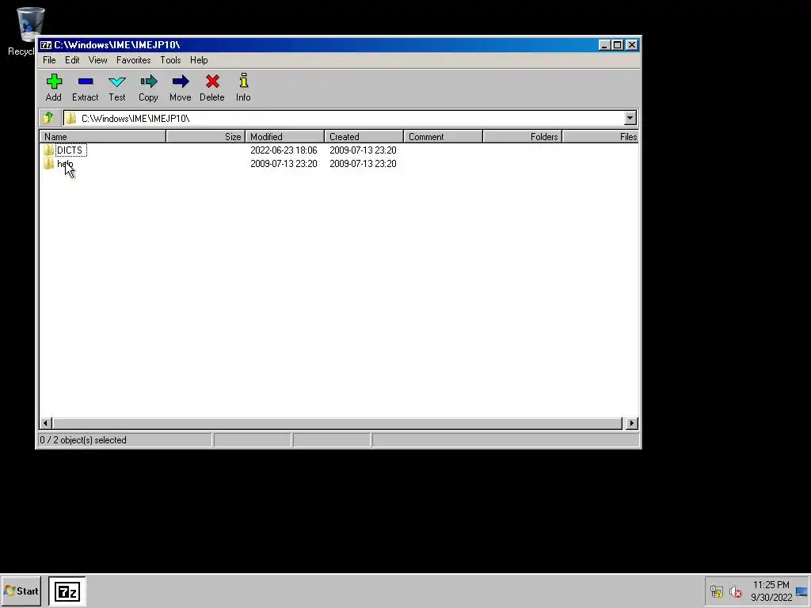Screen dimensions: 811x608
Task: Click the green Add plus icon
Action: click(x=54, y=82)
